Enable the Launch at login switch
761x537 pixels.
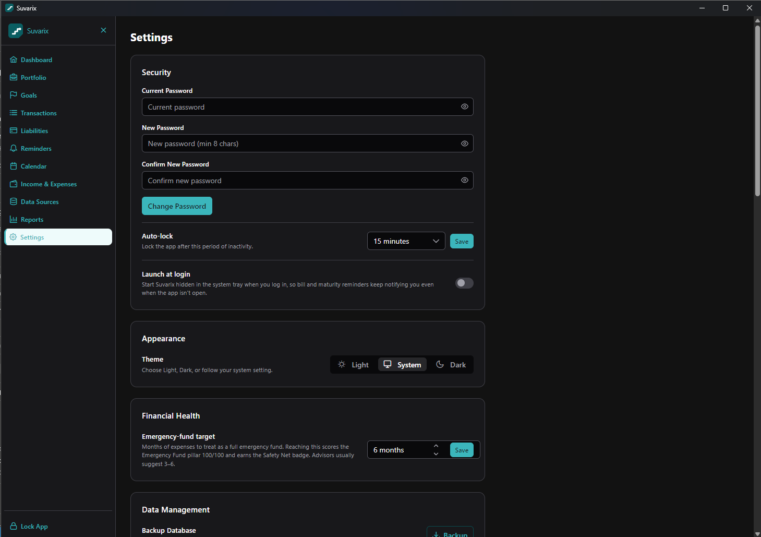point(464,283)
